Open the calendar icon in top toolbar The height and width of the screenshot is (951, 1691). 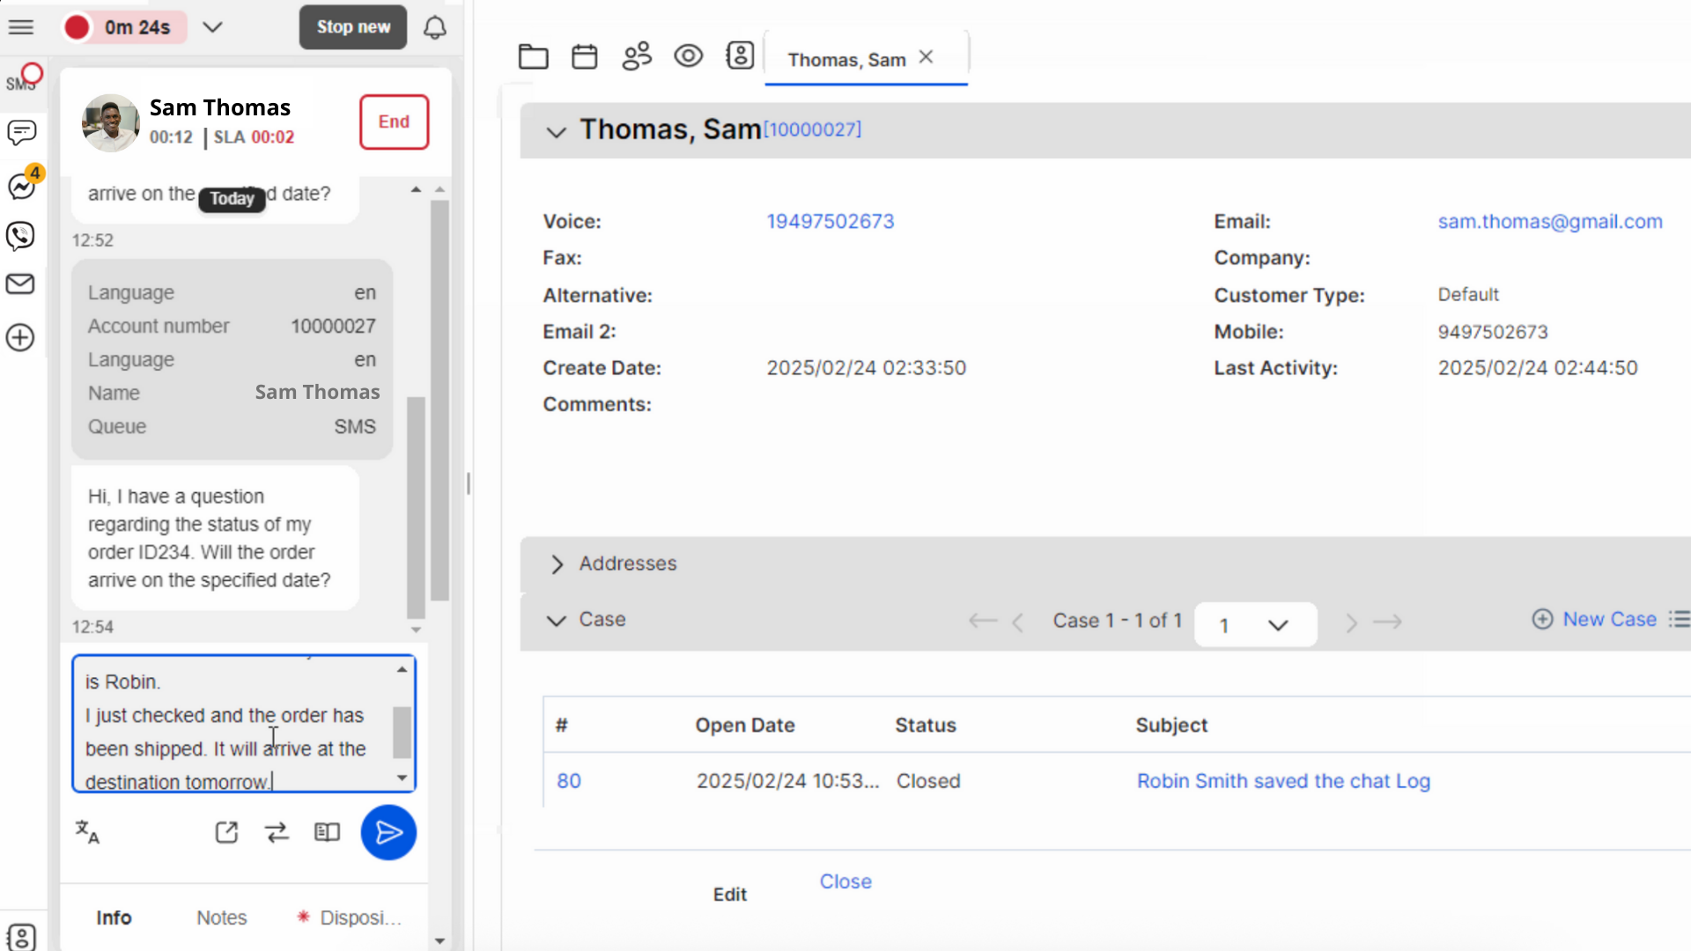coord(584,57)
